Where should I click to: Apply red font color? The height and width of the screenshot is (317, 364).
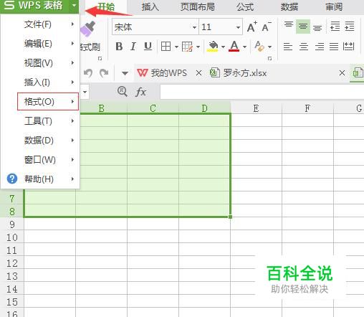234,47
